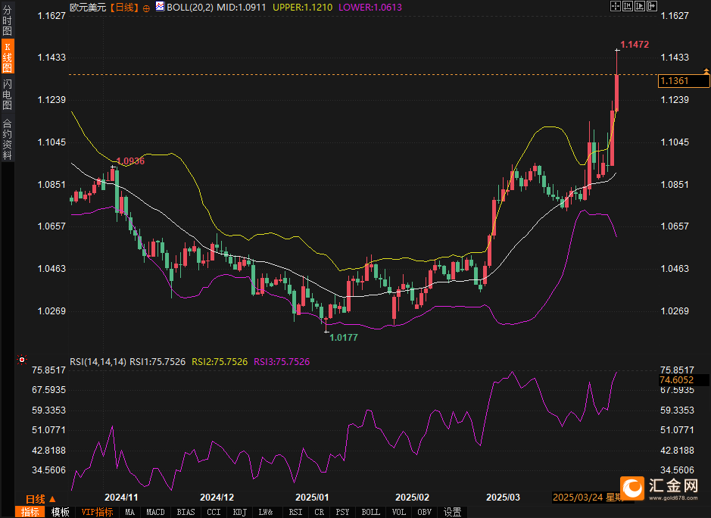Click the crosshair cursor icon at top right
This screenshot has width=711, height=518.
pos(616,6)
